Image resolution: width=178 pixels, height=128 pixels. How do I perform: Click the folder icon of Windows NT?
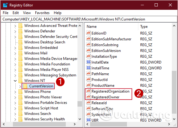[x=20, y=81]
